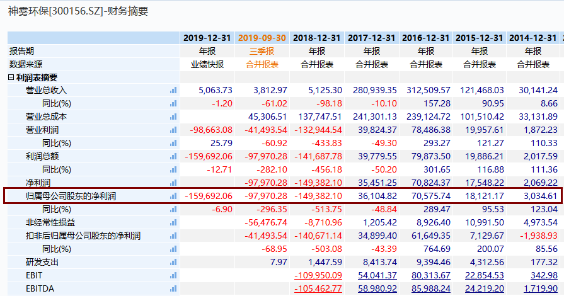Click chart icon beside 营业利润

(173, 130)
